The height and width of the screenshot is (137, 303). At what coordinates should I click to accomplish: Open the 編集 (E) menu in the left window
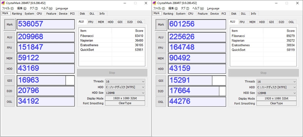point(22,8)
